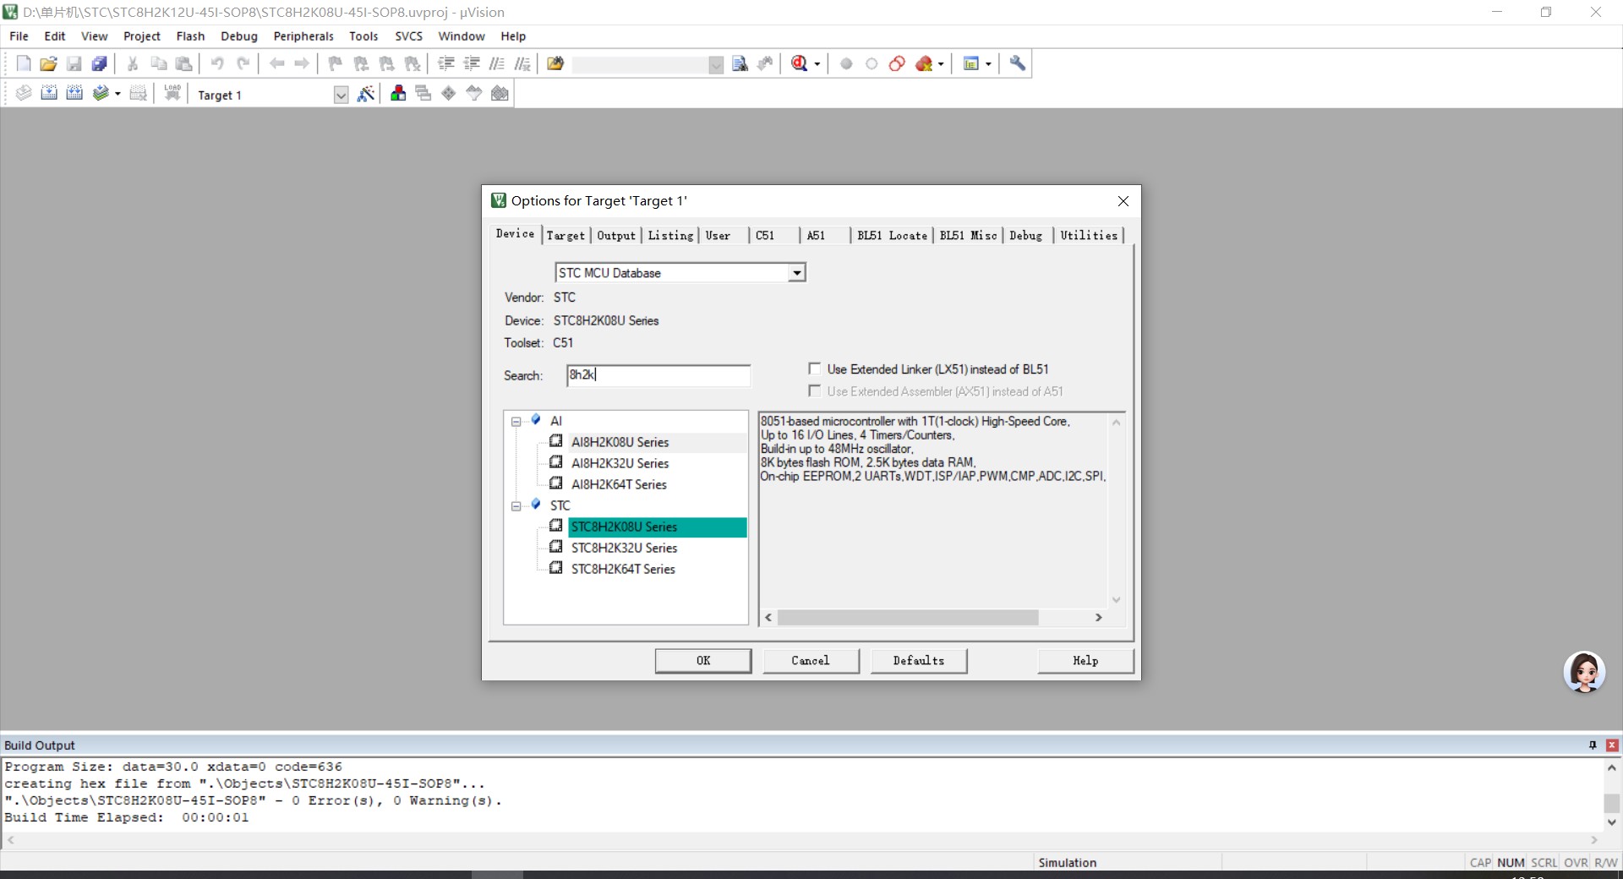Image resolution: width=1623 pixels, height=879 pixels.
Task: Click the Start/Stop Debug Session icon
Action: [x=799, y=63]
